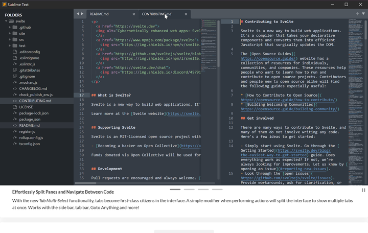Click the .github folder icon
Screen dimensions: 368x233
pos(15,27)
